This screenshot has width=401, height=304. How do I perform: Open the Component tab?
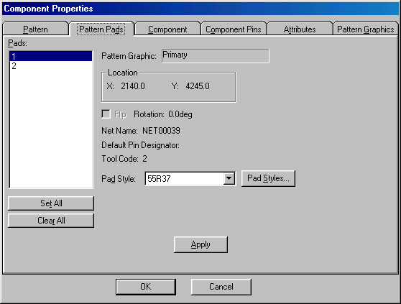pos(167,29)
